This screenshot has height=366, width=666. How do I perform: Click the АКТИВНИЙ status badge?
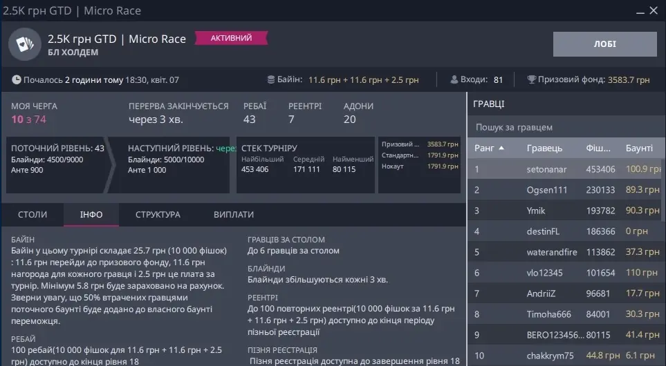tap(231, 39)
